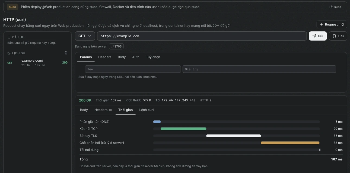Click the blue DNS timing bar
Image resolution: width=350 pixels, height=173 pixels.
point(157,122)
